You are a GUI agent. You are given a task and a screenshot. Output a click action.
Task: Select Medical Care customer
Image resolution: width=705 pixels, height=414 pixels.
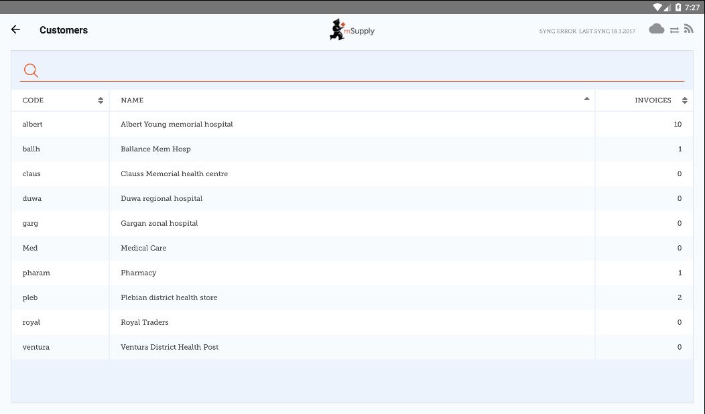click(352, 248)
